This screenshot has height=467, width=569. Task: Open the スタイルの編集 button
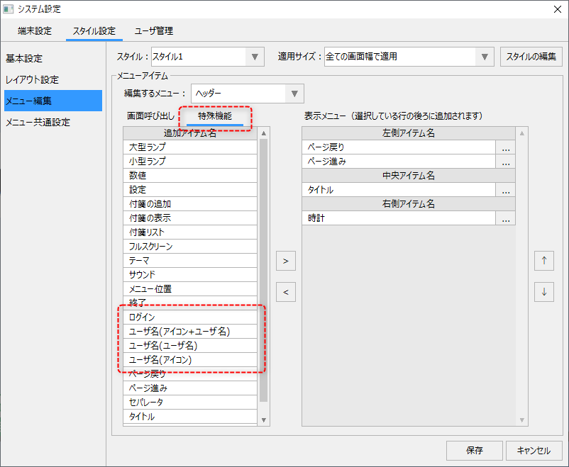coord(531,57)
